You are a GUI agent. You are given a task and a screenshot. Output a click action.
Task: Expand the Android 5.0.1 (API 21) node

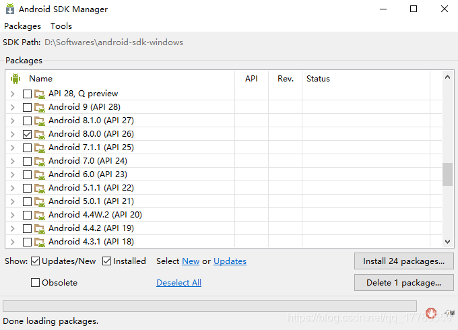[x=13, y=201]
